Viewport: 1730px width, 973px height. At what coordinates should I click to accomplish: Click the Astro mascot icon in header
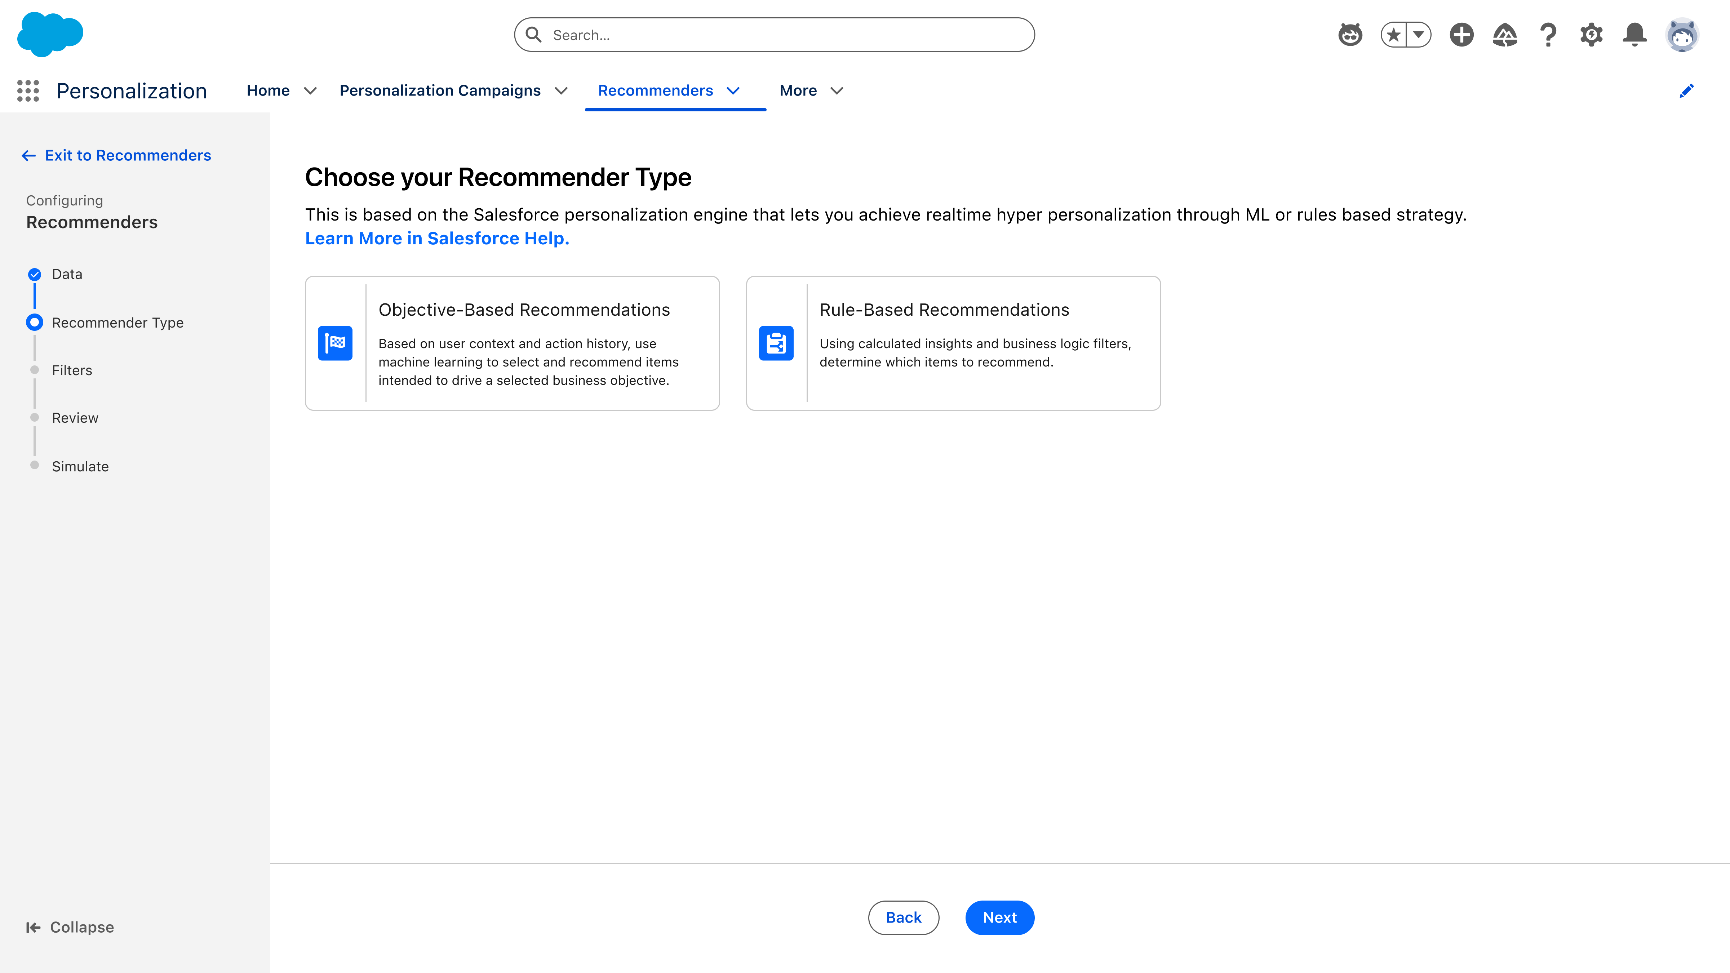[1350, 34]
